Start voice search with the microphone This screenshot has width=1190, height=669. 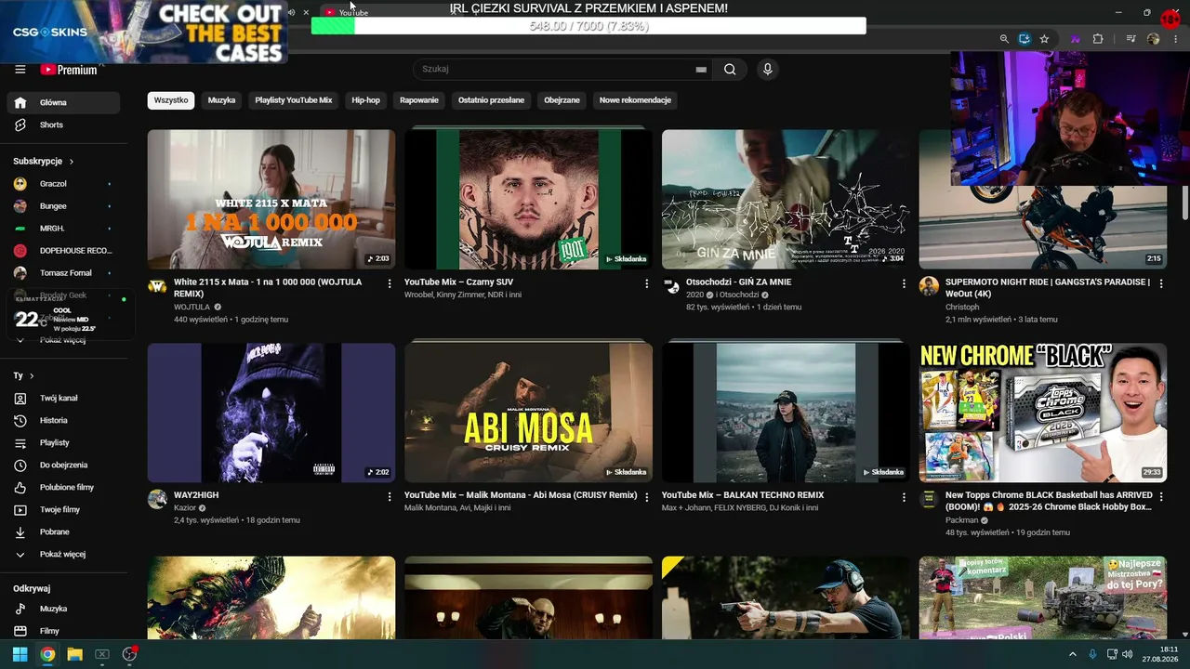click(767, 69)
